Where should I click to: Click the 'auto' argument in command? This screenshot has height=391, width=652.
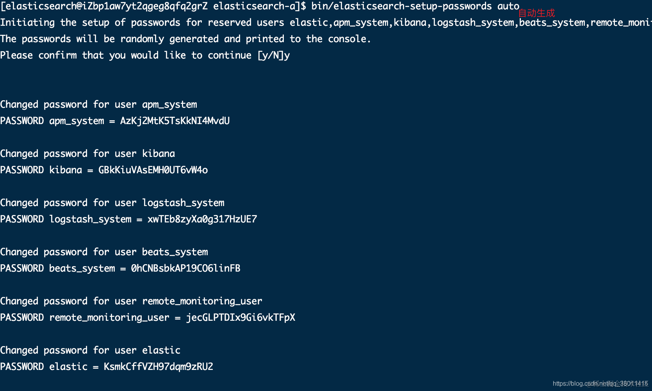(x=508, y=6)
